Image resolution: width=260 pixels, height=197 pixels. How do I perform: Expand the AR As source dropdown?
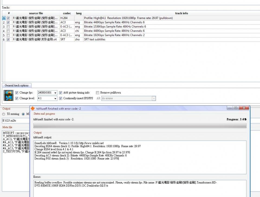[x=154, y=98]
